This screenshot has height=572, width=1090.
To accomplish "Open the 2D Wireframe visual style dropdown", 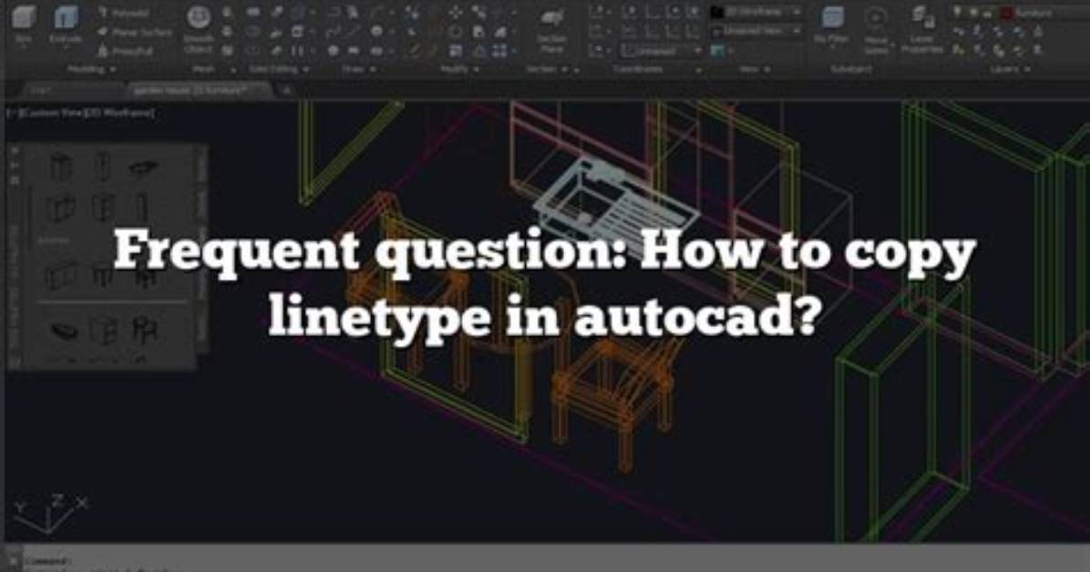I will pos(756,13).
